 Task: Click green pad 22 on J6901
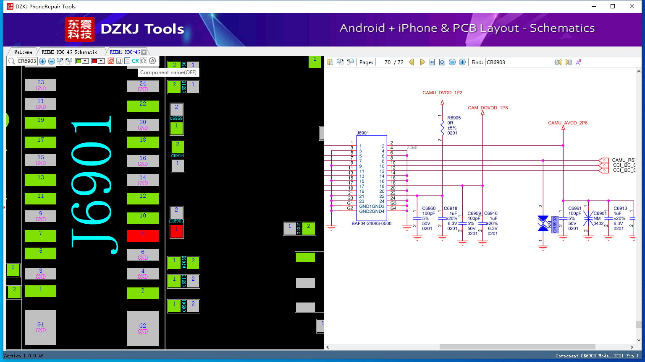[x=143, y=106]
